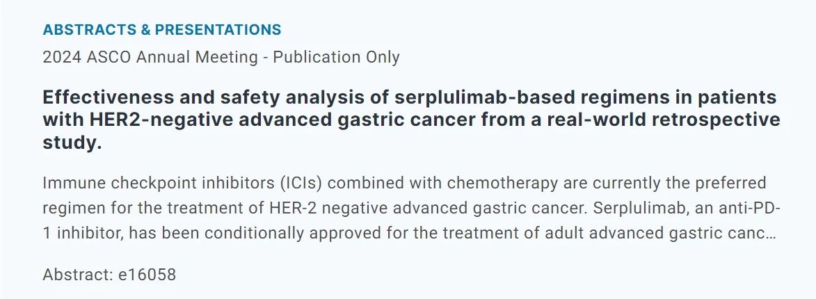Screen dimensions: 816x299
Task: Click "real-world retrospective" in the title
Action: [x=661, y=120]
